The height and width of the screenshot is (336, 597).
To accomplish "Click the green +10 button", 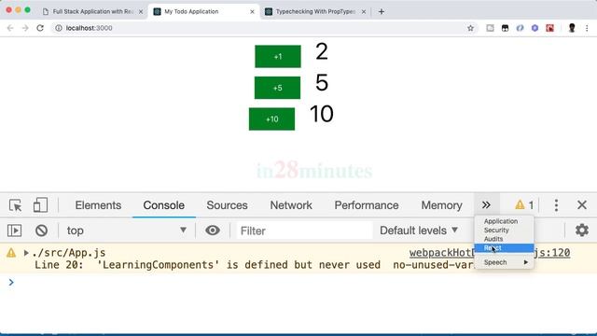I will tap(271, 119).
